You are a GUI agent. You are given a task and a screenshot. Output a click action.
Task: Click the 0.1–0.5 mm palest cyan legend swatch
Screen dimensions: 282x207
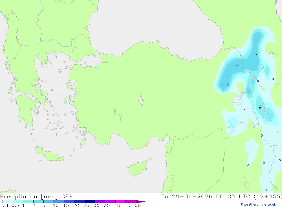pyautogui.click(x=8, y=201)
